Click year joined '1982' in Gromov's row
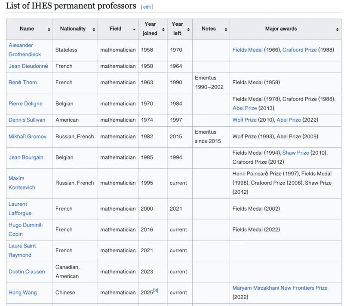 [147, 137]
